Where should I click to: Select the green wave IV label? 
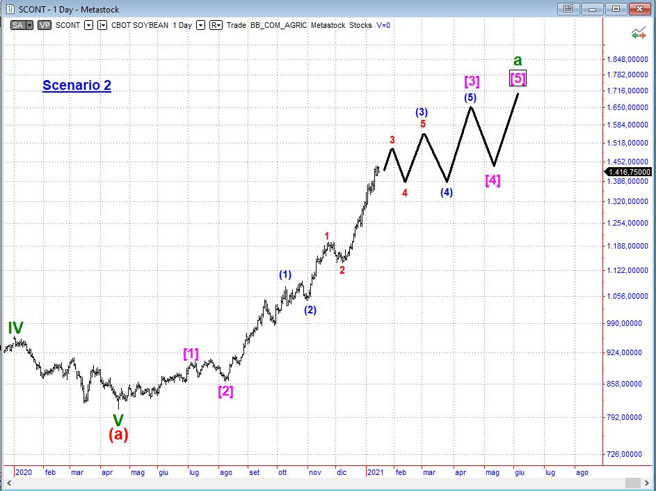16,327
